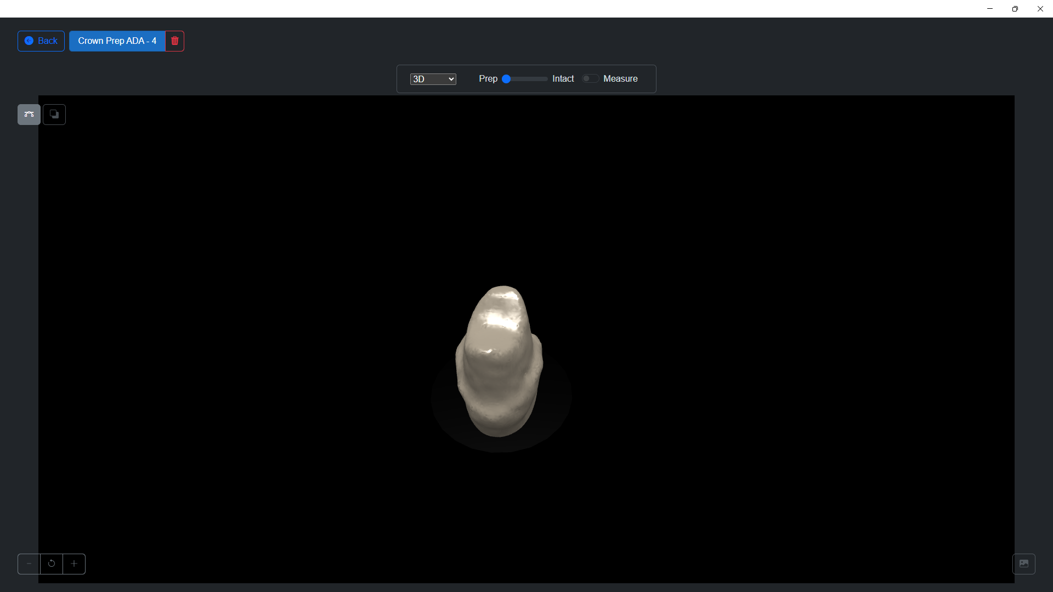Click the minus zoom out button
The image size is (1053, 592).
click(x=29, y=564)
